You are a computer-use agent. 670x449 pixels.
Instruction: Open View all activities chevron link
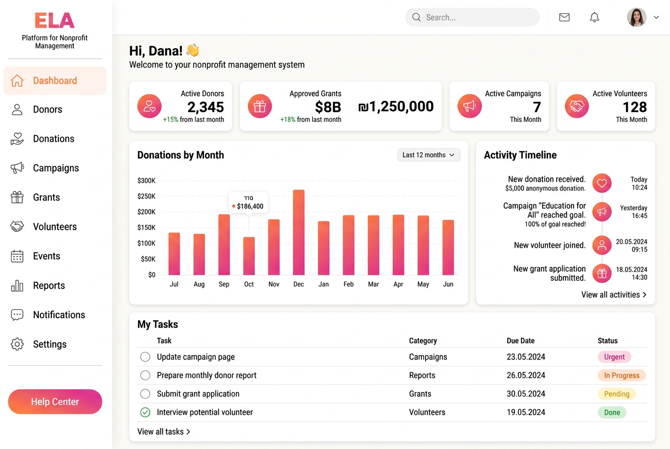click(x=614, y=295)
